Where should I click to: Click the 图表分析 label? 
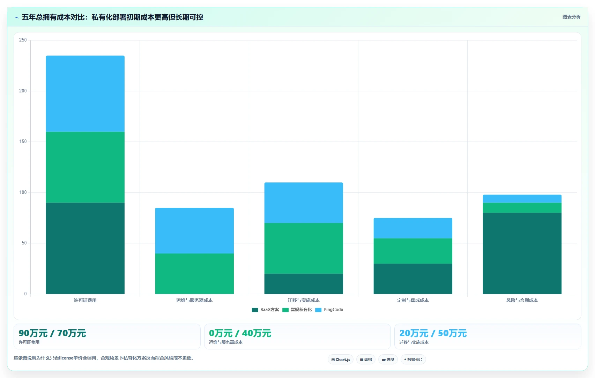coord(571,17)
